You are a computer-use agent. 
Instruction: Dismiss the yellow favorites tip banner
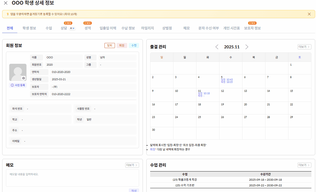(x=309, y=14)
